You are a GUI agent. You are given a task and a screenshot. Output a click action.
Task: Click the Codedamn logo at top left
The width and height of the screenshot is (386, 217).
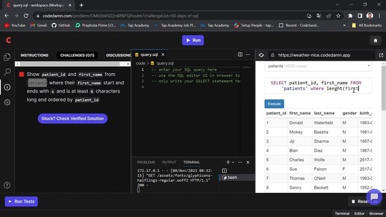(x=8, y=40)
